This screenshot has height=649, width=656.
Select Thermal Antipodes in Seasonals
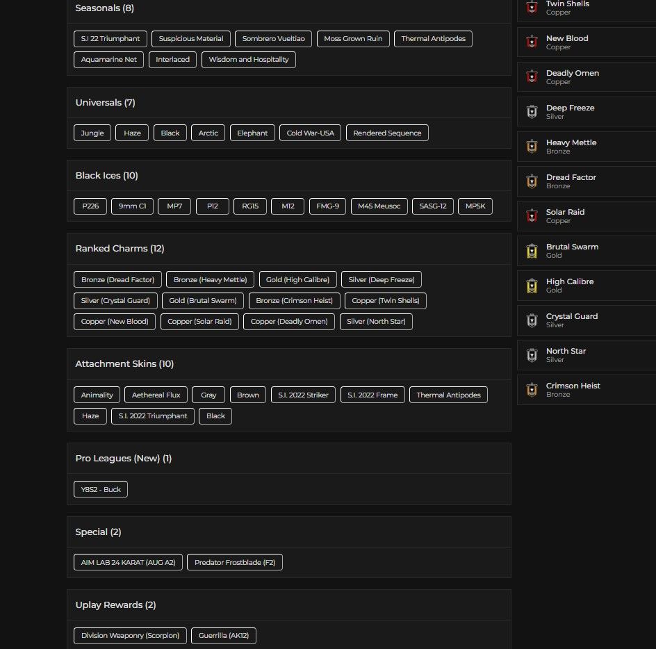click(x=433, y=38)
